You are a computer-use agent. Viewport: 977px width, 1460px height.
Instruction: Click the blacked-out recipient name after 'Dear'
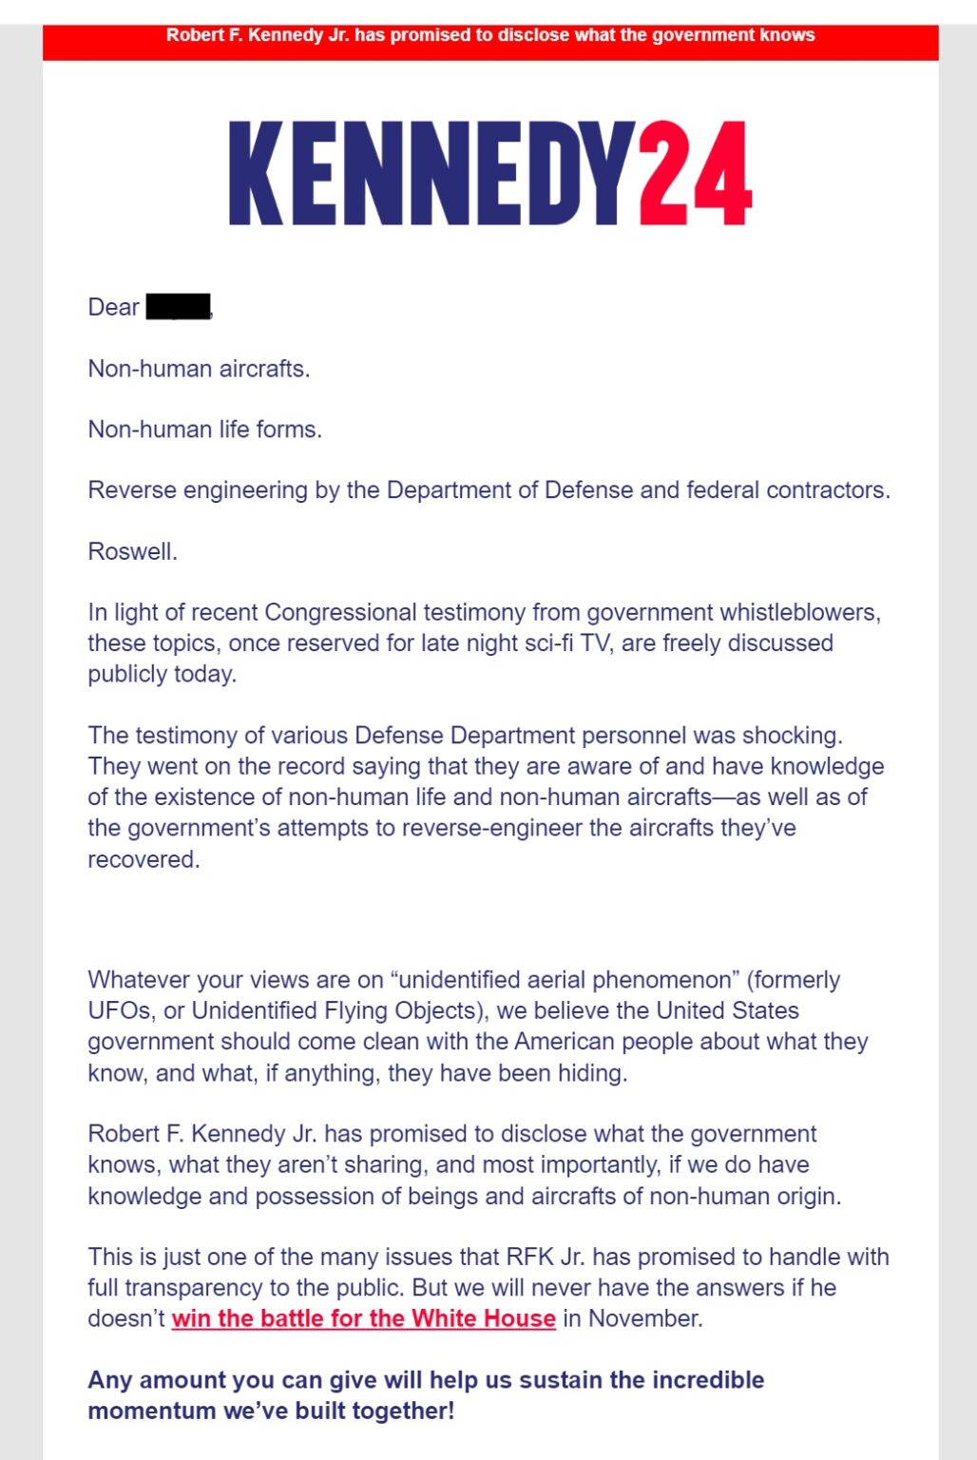[178, 307]
